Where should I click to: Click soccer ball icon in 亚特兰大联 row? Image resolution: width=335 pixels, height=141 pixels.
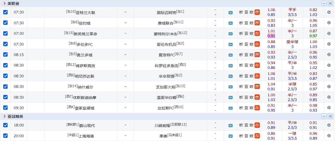pos(329,12)
